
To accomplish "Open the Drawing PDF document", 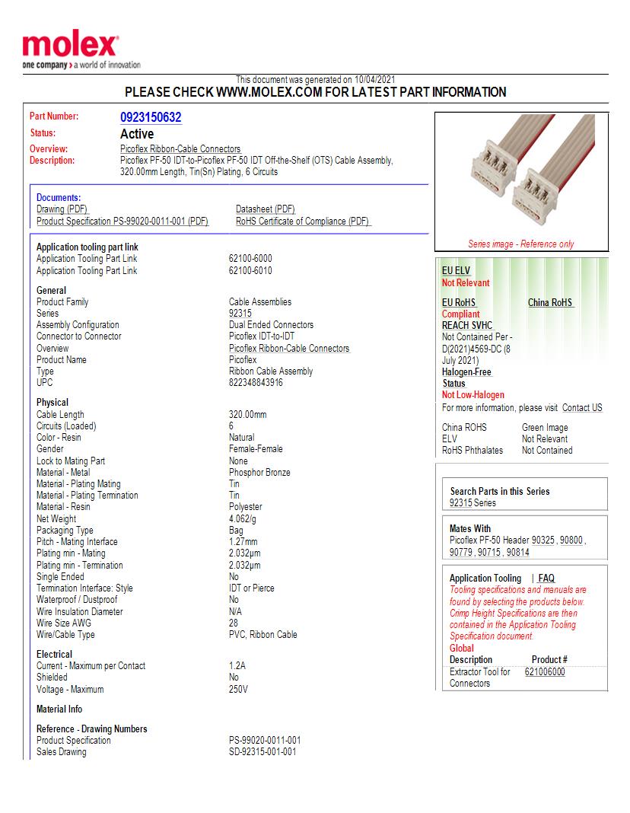I will [x=61, y=209].
